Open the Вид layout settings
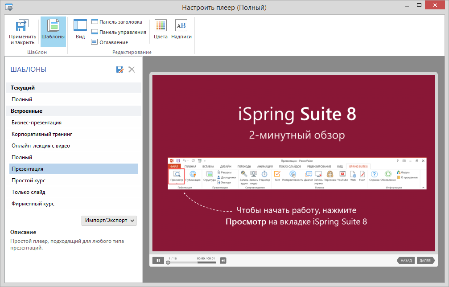 [x=80, y=29]
